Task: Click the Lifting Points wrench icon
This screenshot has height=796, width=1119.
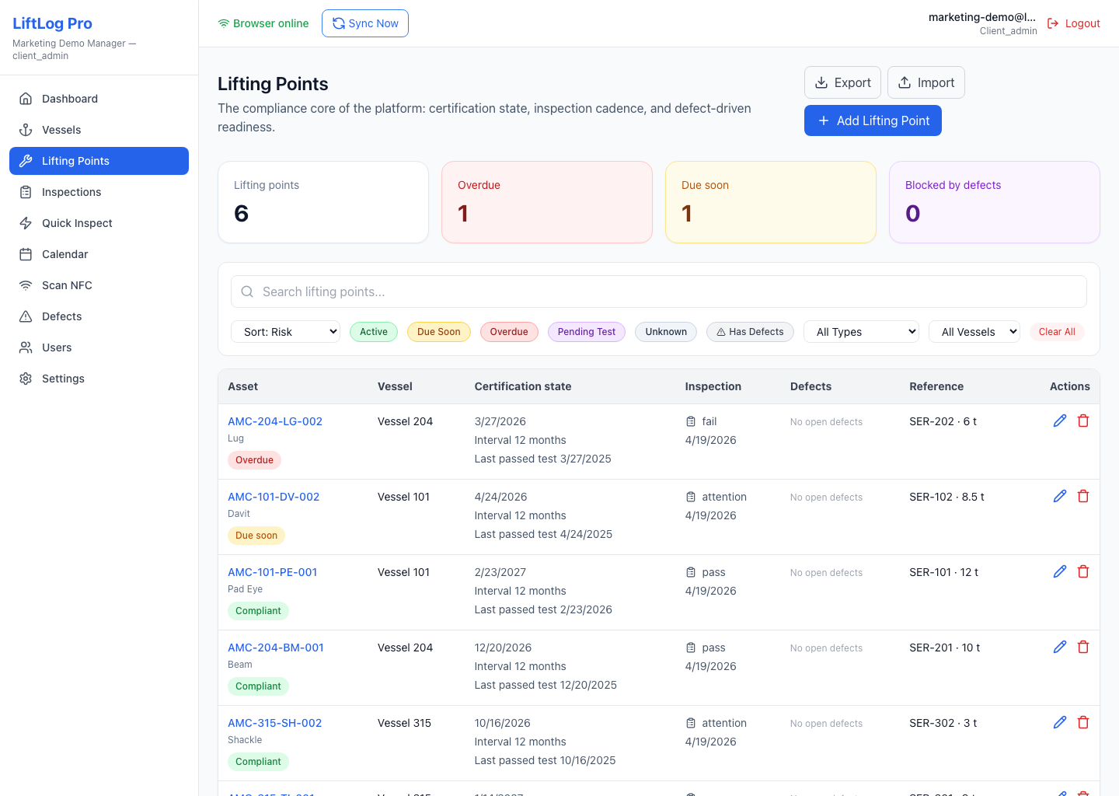Action: (x=26, y=161)
